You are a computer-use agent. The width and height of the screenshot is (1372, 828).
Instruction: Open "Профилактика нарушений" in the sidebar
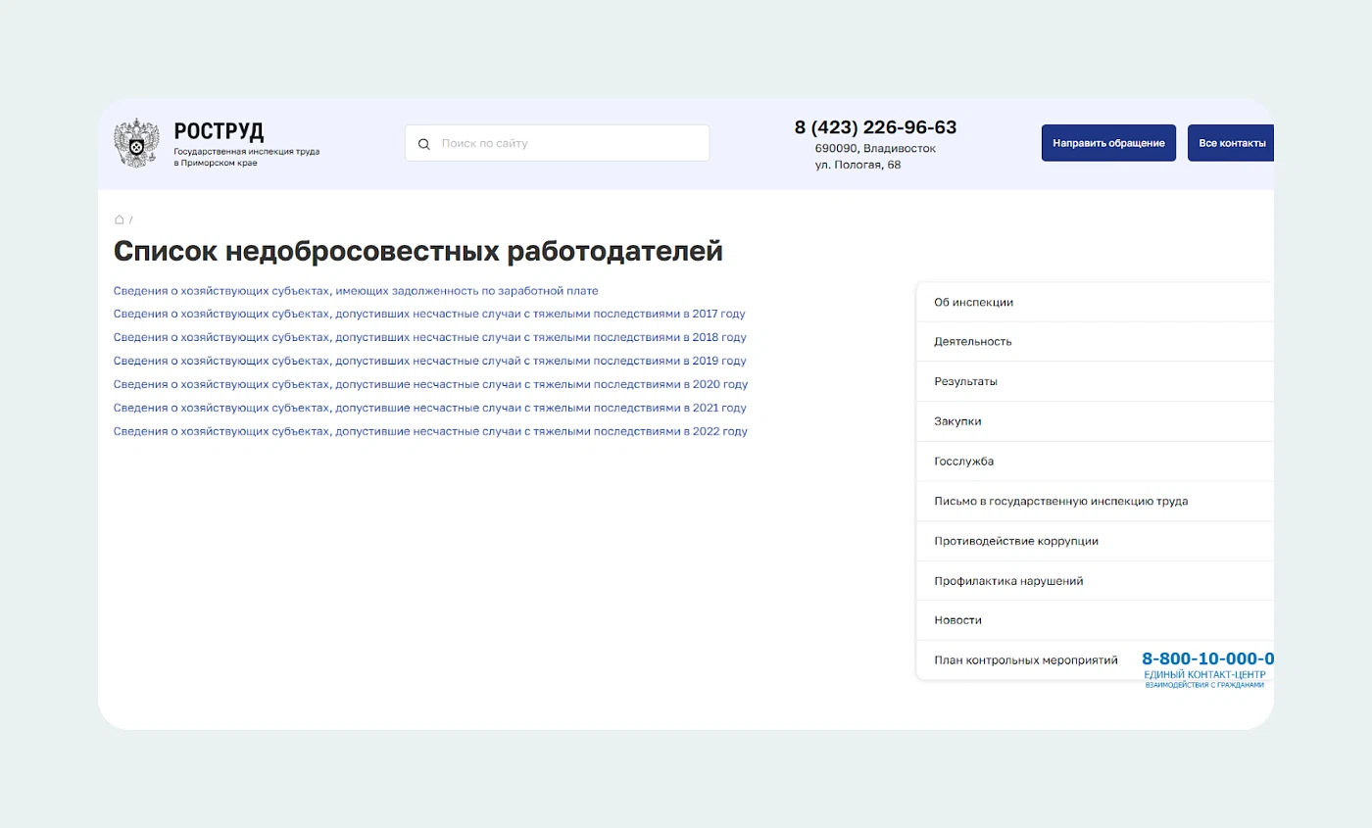1007,580
